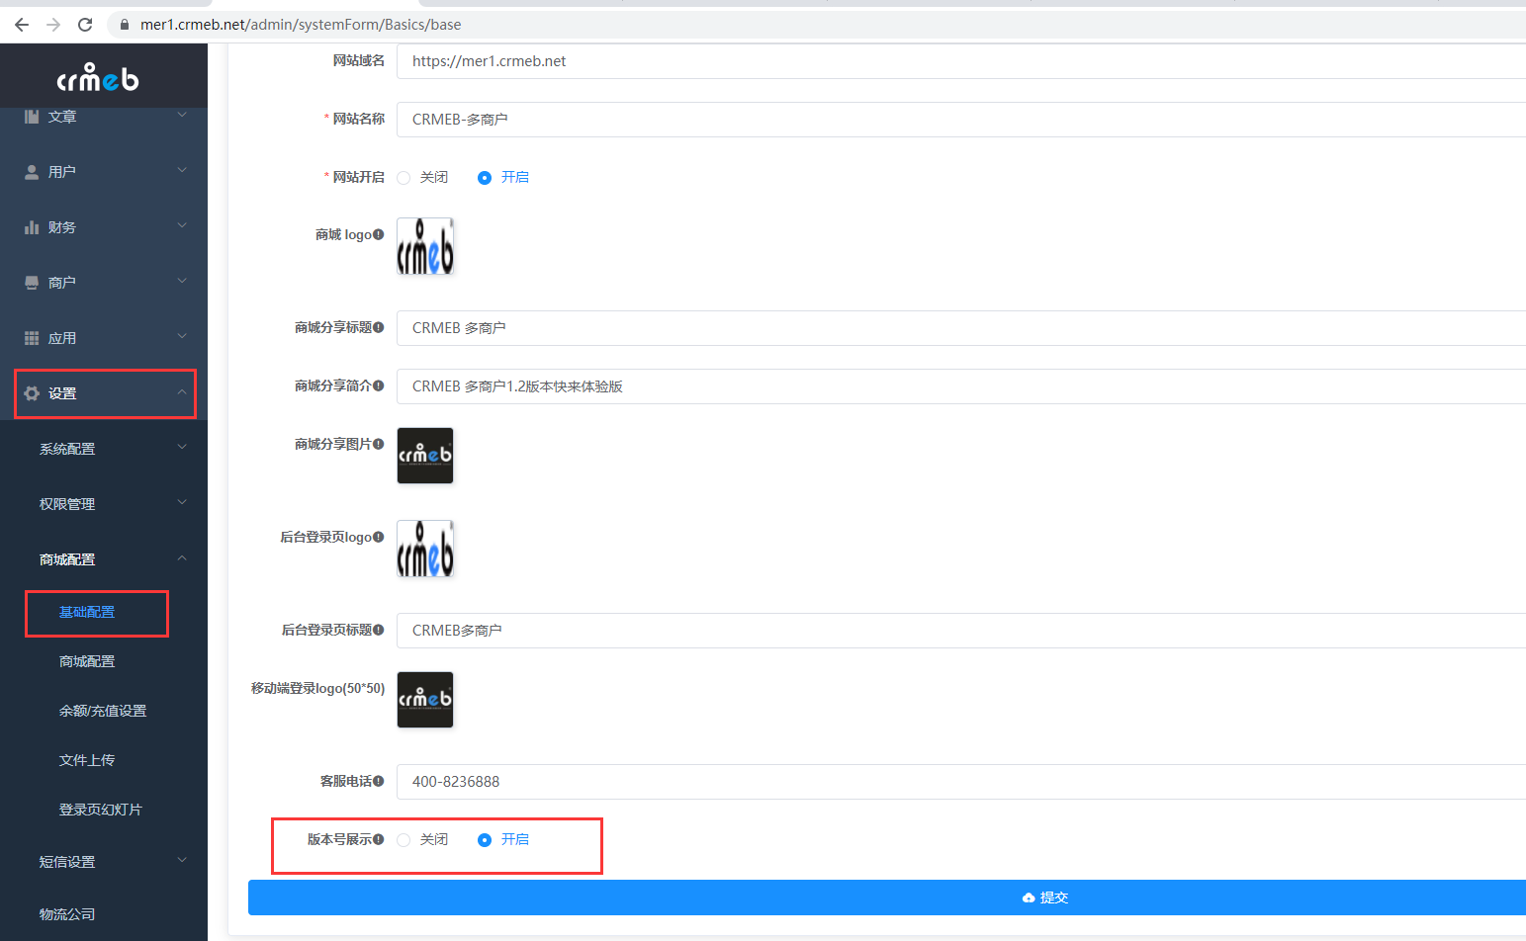Expand the 财务 menu chevron
1526x941 pixels.
[182, 225]
